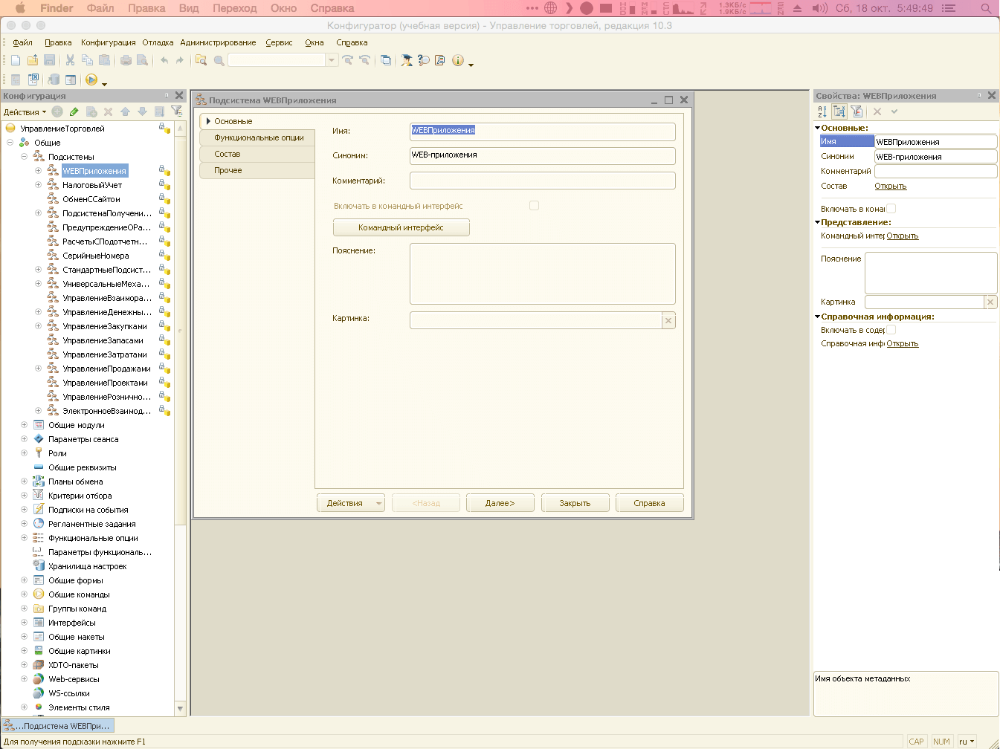Click the syntax assistant icon with graduate hat

tap(407, 60)
